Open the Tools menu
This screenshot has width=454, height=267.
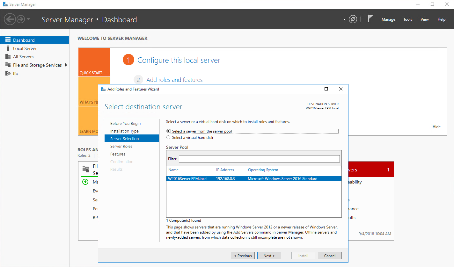pyautogui.click(x=408, y=19)
